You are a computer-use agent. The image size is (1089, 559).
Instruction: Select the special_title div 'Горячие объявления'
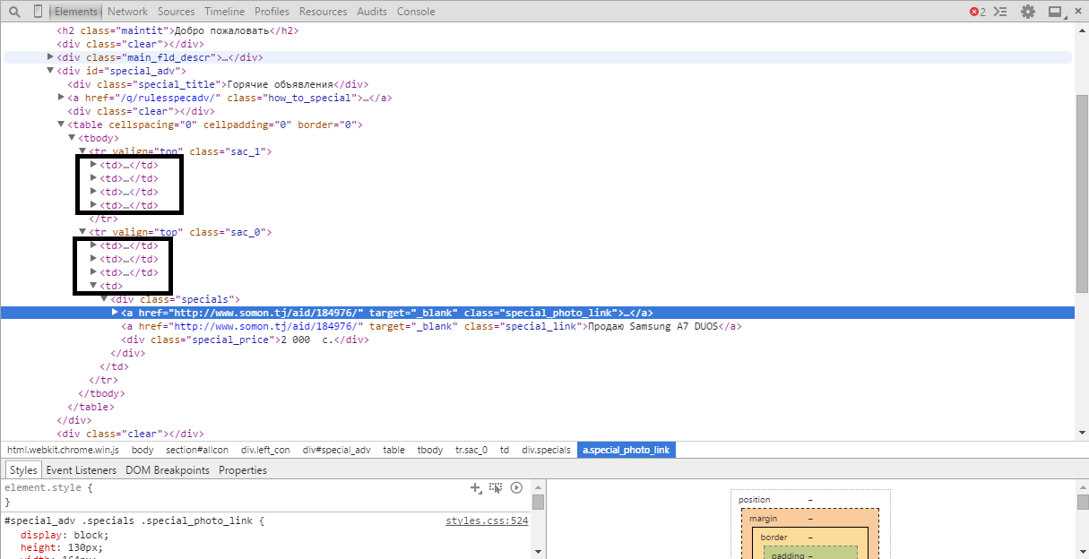219,84
